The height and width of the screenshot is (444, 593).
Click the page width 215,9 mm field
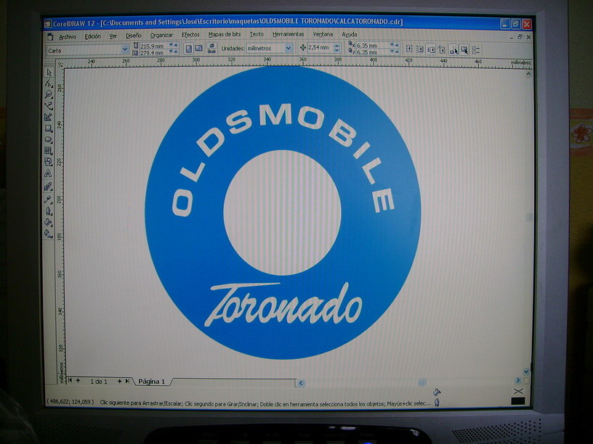[x=154, y=46]
